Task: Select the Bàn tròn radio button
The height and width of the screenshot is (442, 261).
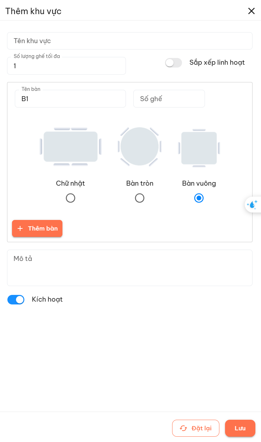Action: pos(140,198)
